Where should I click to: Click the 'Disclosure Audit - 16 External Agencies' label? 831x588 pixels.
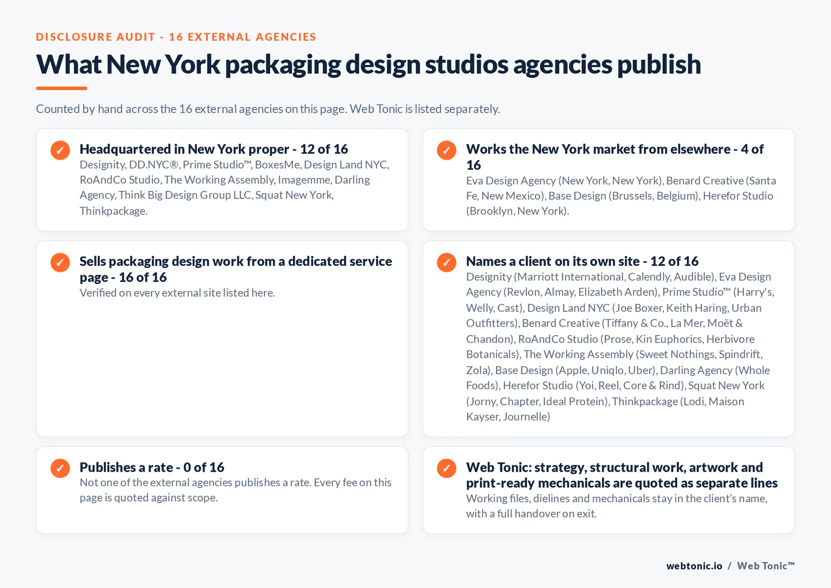click(176, 37)
